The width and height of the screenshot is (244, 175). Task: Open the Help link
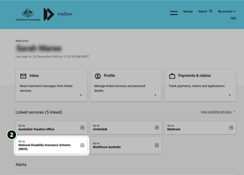pos(233,18)
